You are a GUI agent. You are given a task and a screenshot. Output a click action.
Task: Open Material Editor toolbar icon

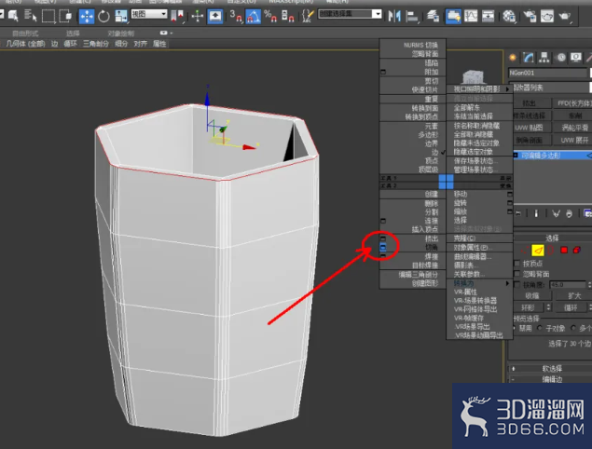point(509,16)
